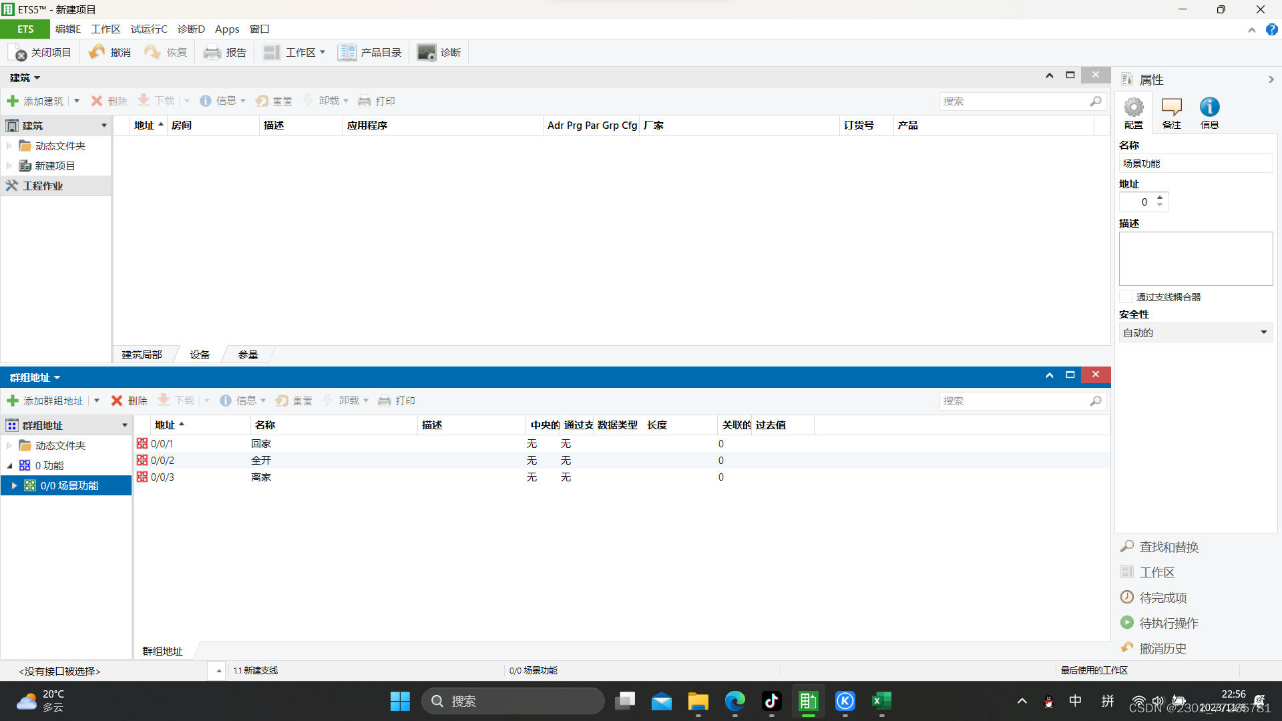Switch to the 设备 tab

pyautogui.click(x=200, y=355)
